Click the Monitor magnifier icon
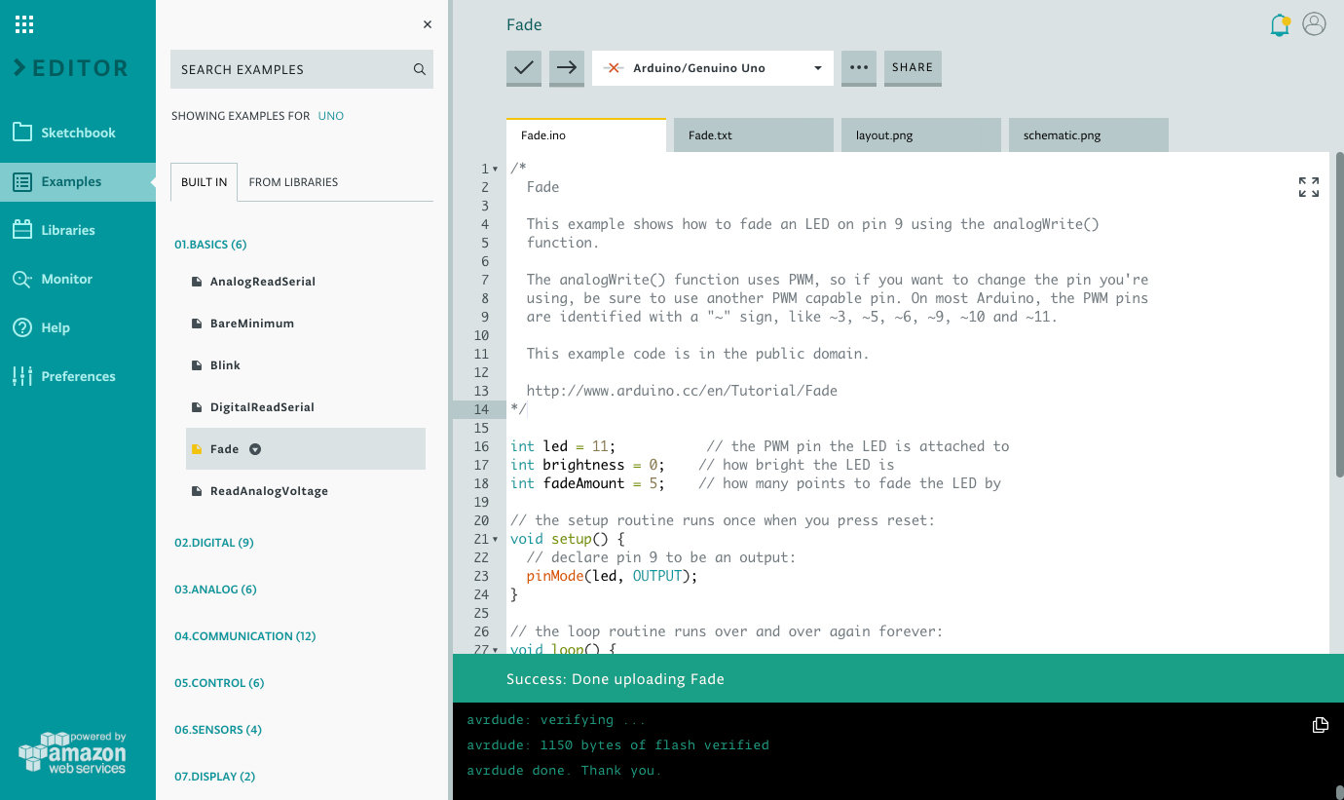The height and width of the screenshot is (800, 1344). coord(22,279)
